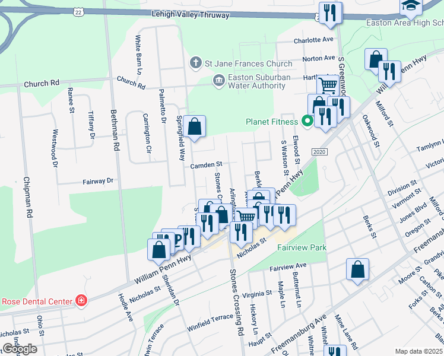
Task: Click the Ranee St label
Action: 71,100
